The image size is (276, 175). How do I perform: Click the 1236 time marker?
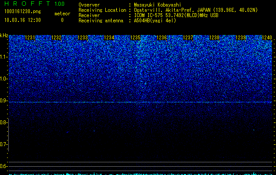click(x=162, y=38)
